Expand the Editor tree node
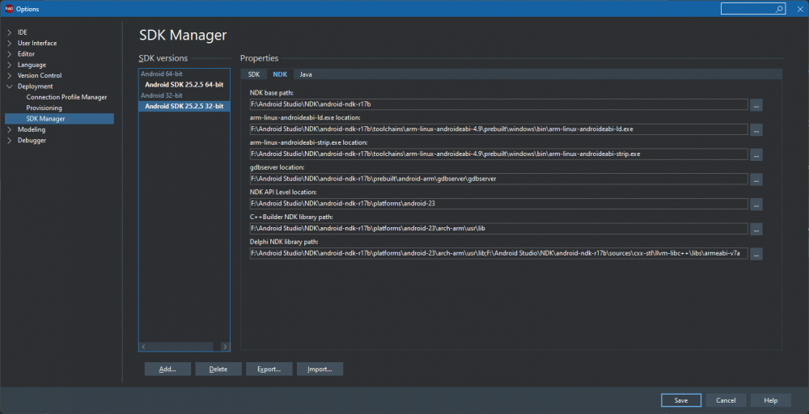The height and width of the screenshot is (414, 809). coord(9,54)
